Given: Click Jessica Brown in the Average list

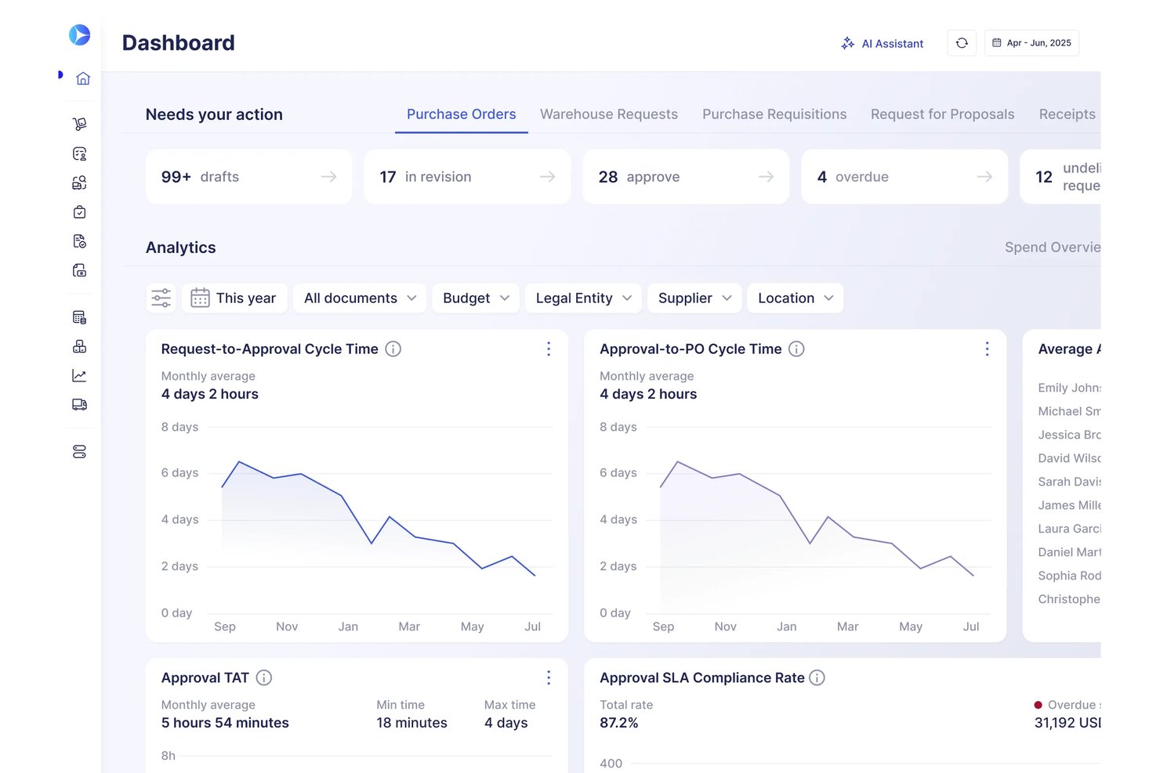Looking at the screenshot, I should (1069, 435).
